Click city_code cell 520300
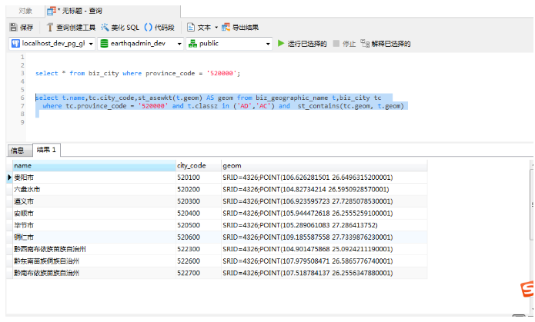Screen dimensions: 535x322 point(199,201)
